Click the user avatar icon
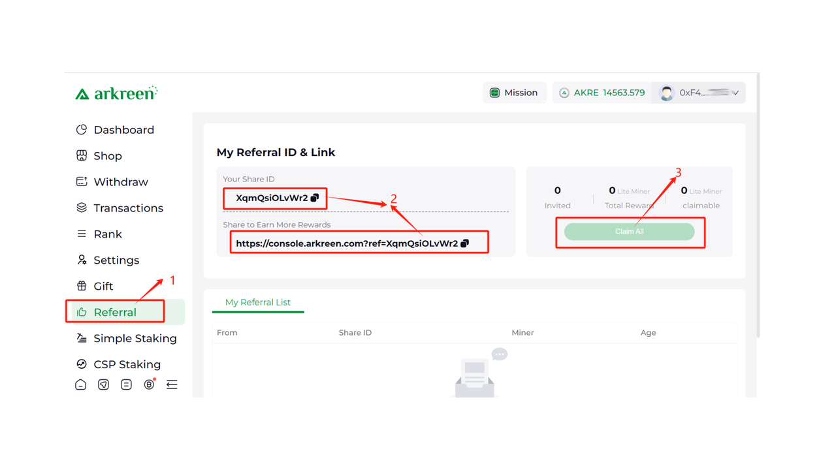The width and height of the screenshot is (836, 470). [666, 93]
